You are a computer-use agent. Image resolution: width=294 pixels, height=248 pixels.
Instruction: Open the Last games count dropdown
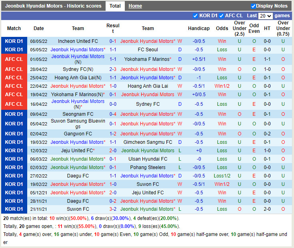point(265,16)
